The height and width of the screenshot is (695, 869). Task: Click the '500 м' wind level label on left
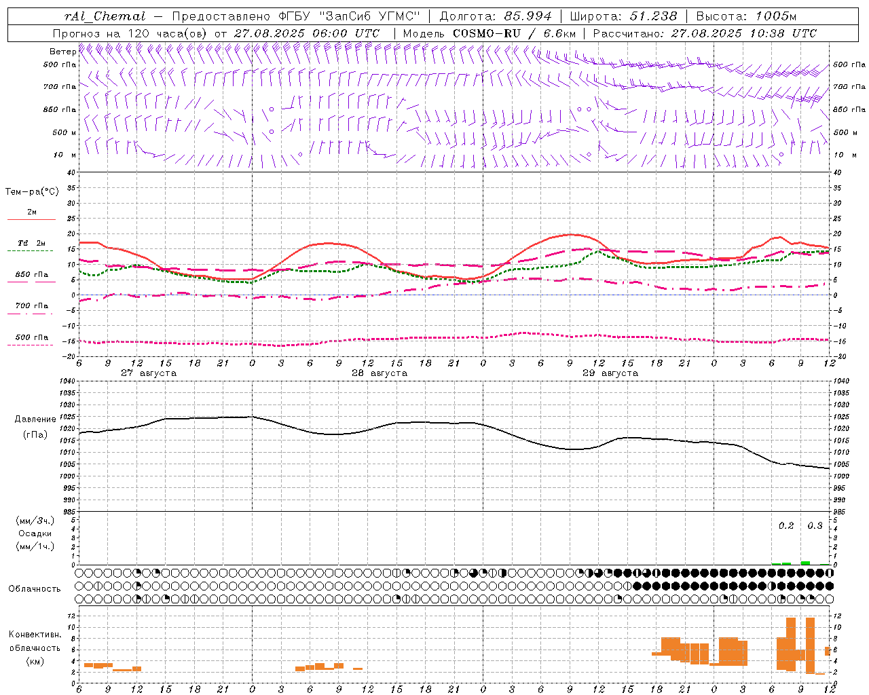64,132
